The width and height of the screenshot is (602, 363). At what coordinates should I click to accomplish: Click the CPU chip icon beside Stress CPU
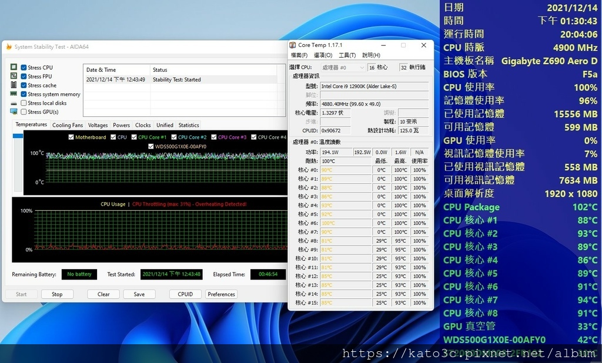pyautogui.click(x=14, y=67)
